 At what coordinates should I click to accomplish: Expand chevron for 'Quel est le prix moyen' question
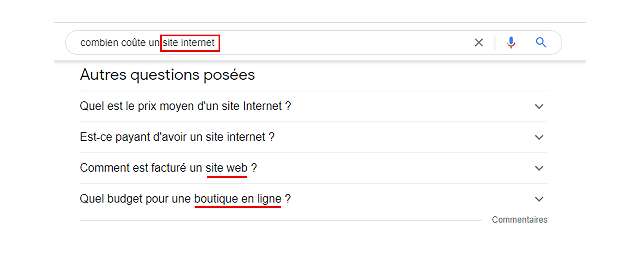(x=539, y=106)
